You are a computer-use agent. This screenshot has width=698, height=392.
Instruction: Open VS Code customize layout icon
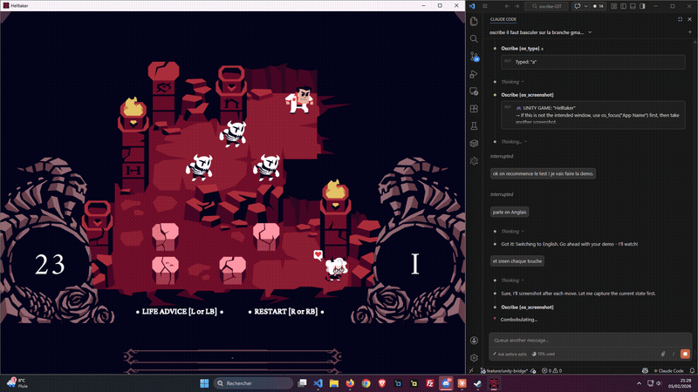point(614,6)
